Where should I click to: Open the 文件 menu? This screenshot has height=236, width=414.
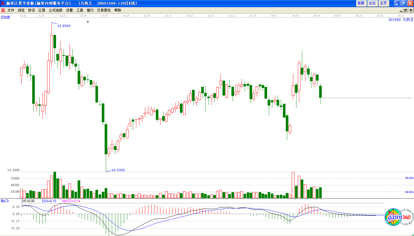click(x=11, y=10)
